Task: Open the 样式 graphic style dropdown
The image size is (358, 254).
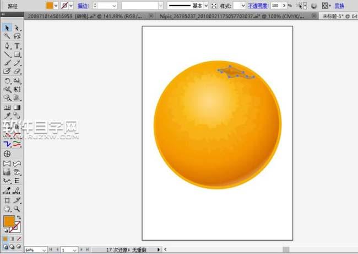Action: tap(243, 6)
